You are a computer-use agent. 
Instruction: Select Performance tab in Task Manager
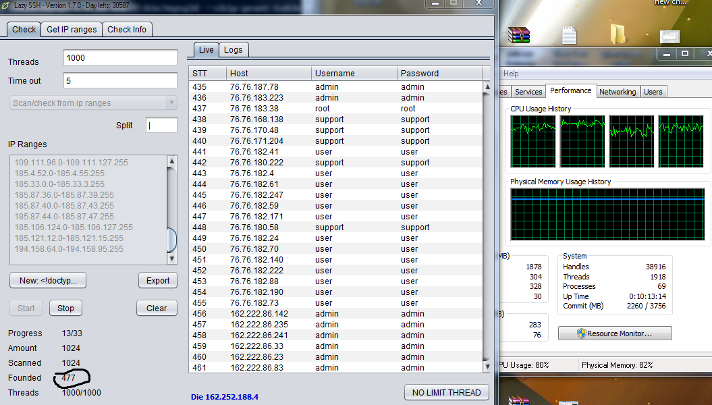(x=571, y=91)
